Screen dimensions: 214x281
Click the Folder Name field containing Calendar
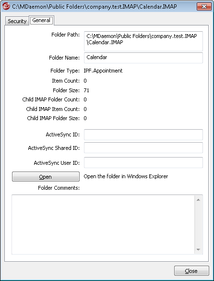coord(143,58)
